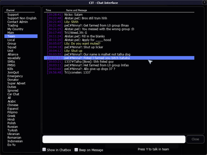Select the Espanol channel
The image size is (207, 155).
[x=13, y=109]
